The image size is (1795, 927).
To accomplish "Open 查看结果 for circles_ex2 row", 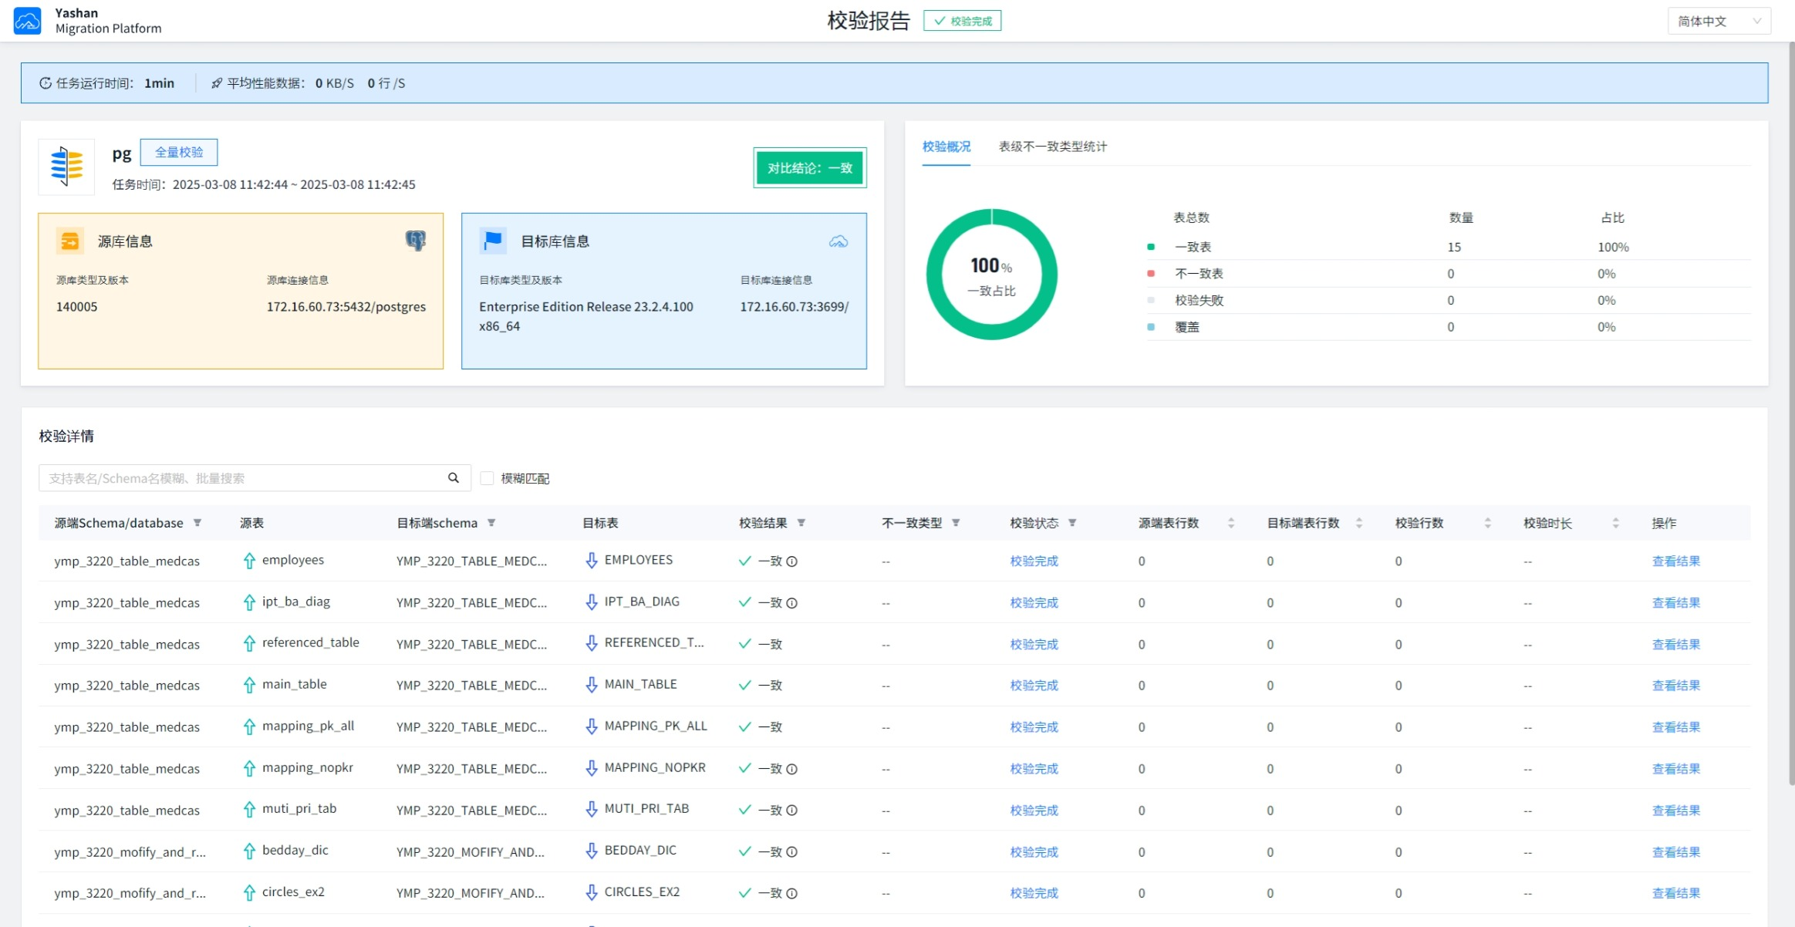I will tap(1676, 893).
